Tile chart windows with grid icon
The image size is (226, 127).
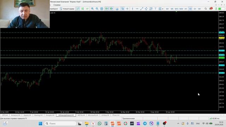(x=102, y=9)
